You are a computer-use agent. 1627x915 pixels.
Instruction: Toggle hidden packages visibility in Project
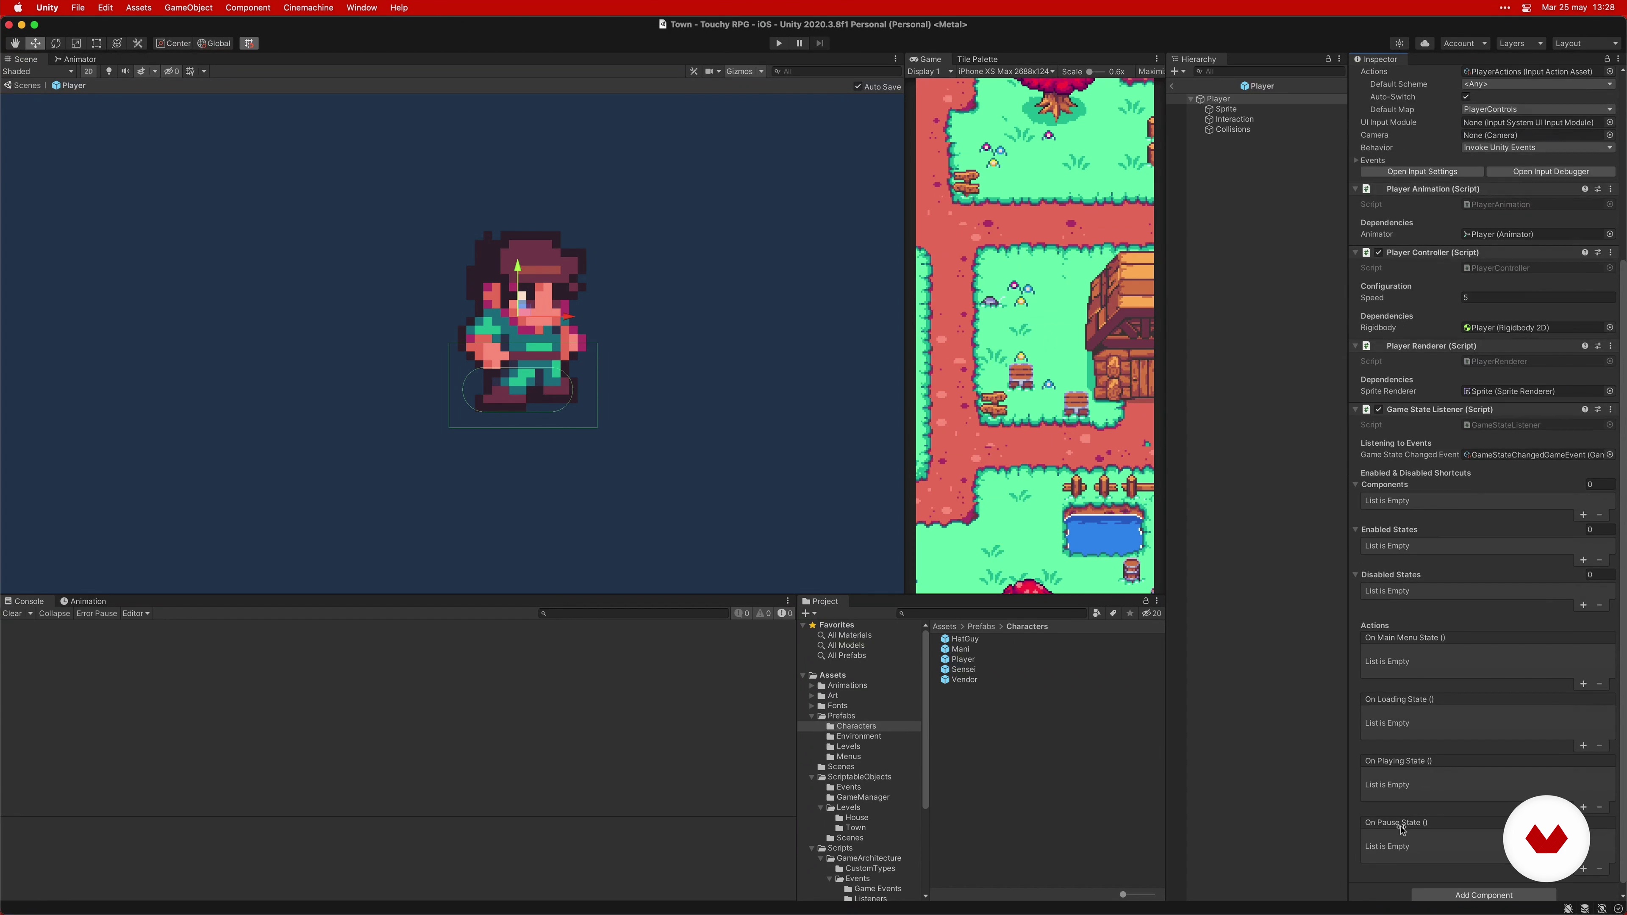pos(1152,613)
